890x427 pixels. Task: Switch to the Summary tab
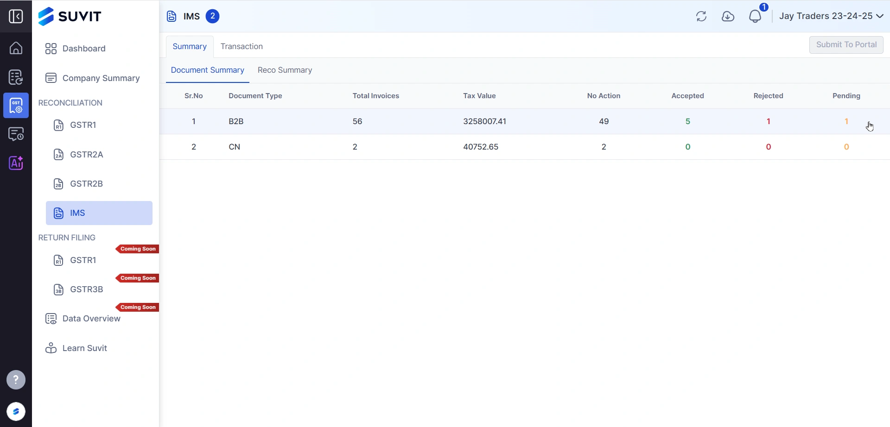coord(190,46)
